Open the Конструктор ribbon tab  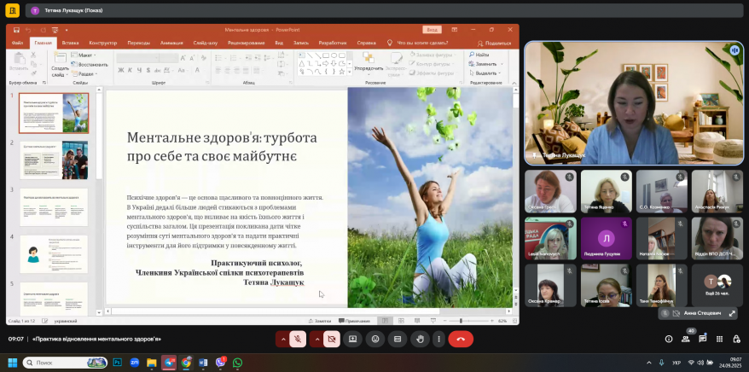(102, 42)
